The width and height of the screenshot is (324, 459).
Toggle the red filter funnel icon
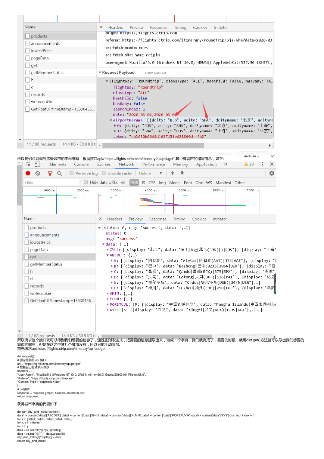[50, 173]
